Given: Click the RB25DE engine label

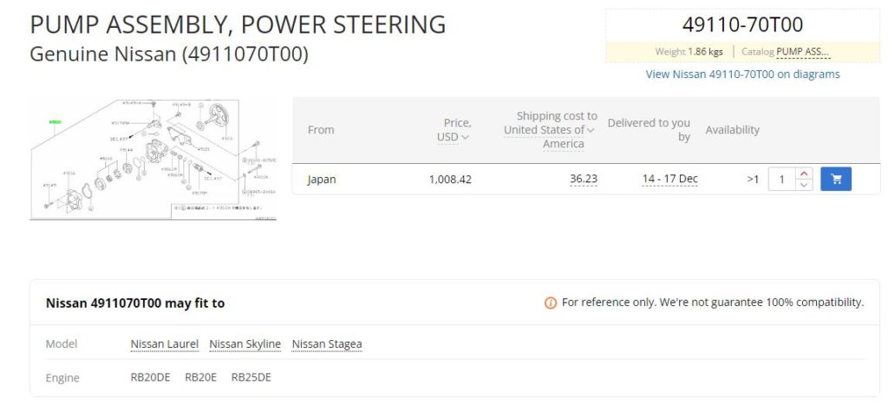Looking at the screenshot, I should [x=251, y=378].
